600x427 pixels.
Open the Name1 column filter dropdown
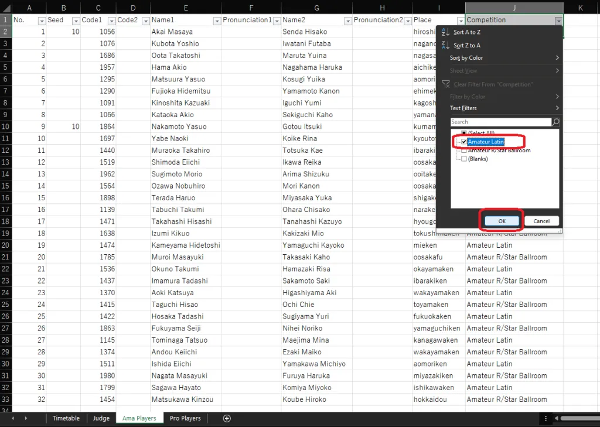[216, 21]
